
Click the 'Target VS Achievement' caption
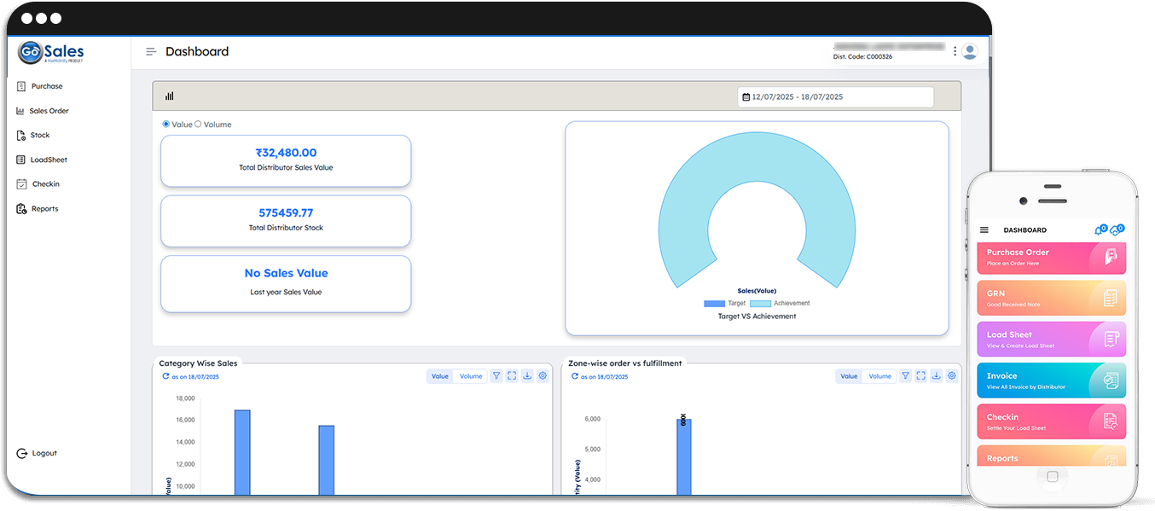757,316
